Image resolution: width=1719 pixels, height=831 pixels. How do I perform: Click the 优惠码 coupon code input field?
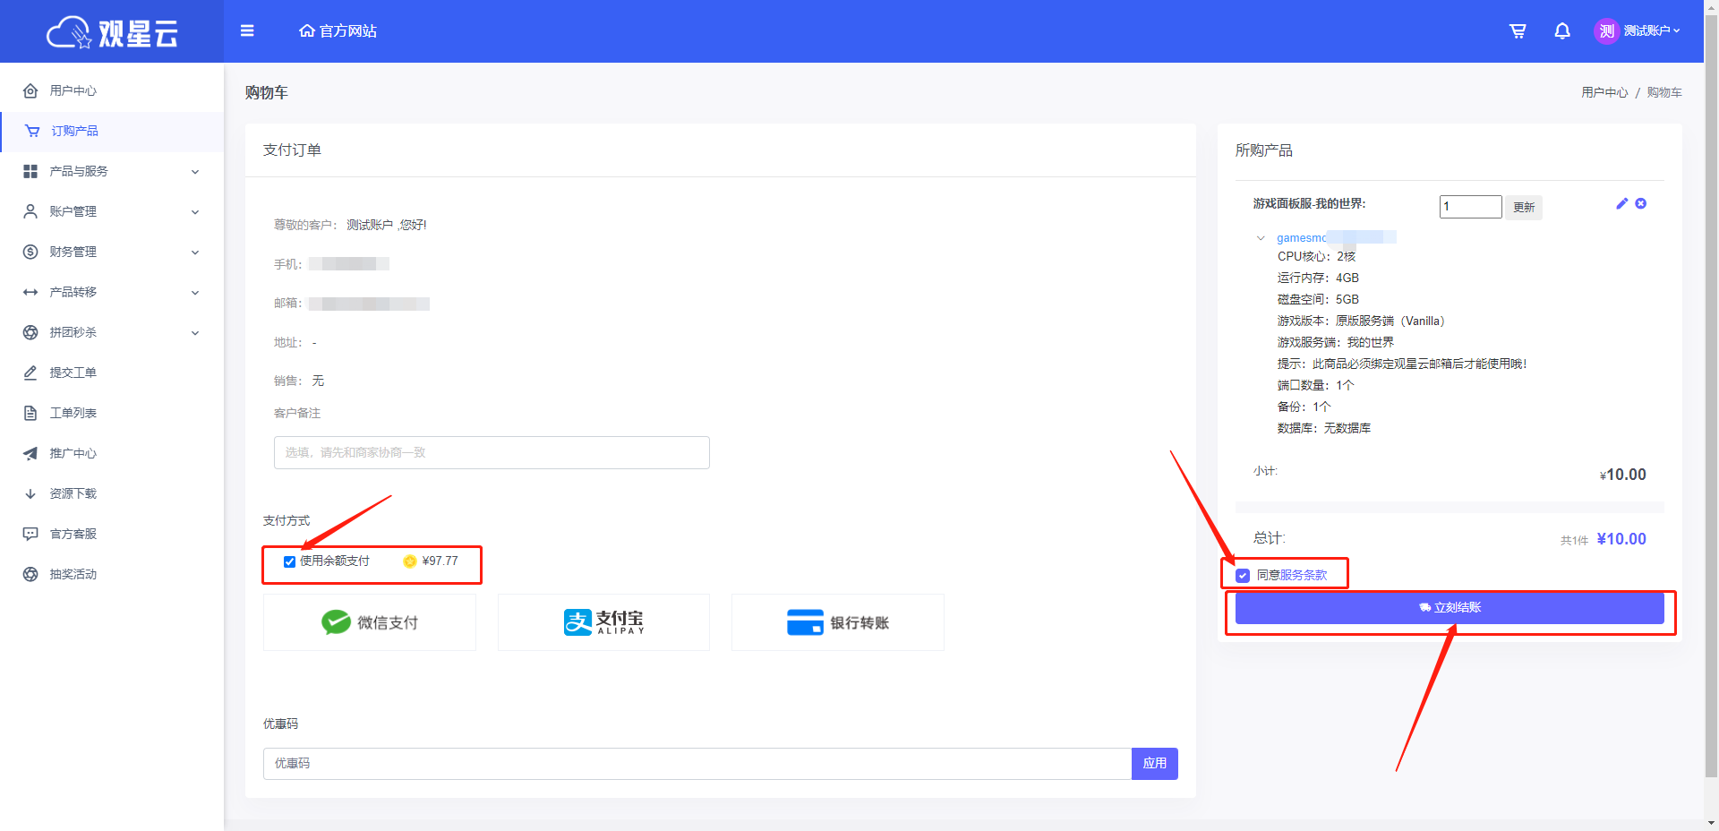click(697, 764)
